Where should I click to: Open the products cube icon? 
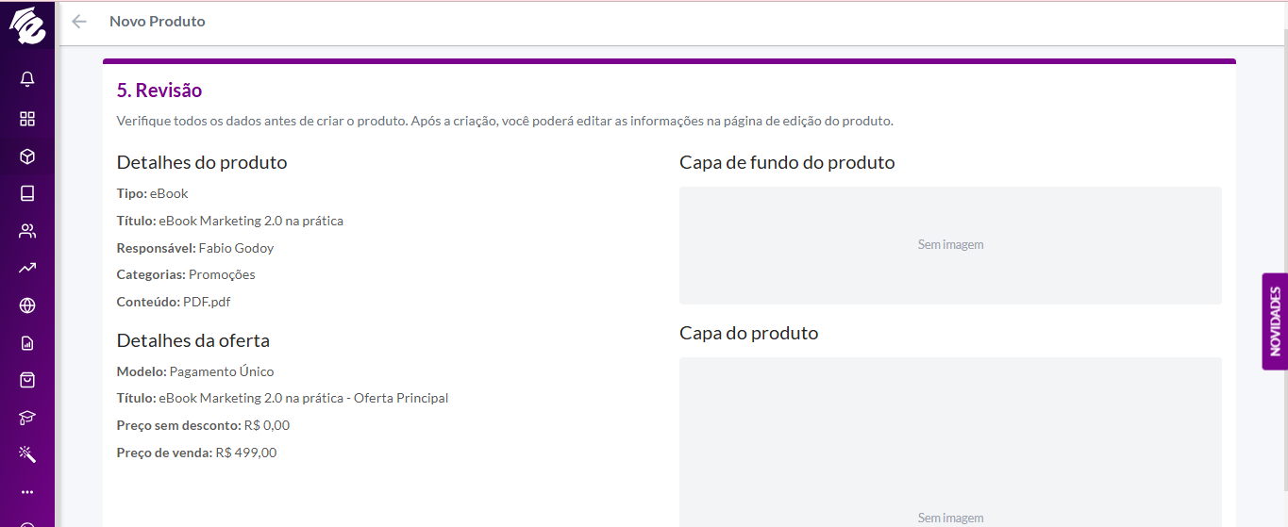point(27,156)
